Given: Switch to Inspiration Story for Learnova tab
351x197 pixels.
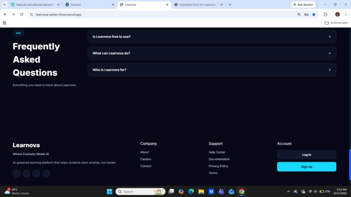Looking at the screenshot, I should pyautogui.click(x=197, y=4).
